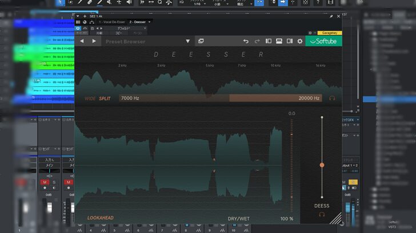This screenshot has height=233, width=416.
Task: Click the コピー copy button
Action: click(x=119, y=33)
